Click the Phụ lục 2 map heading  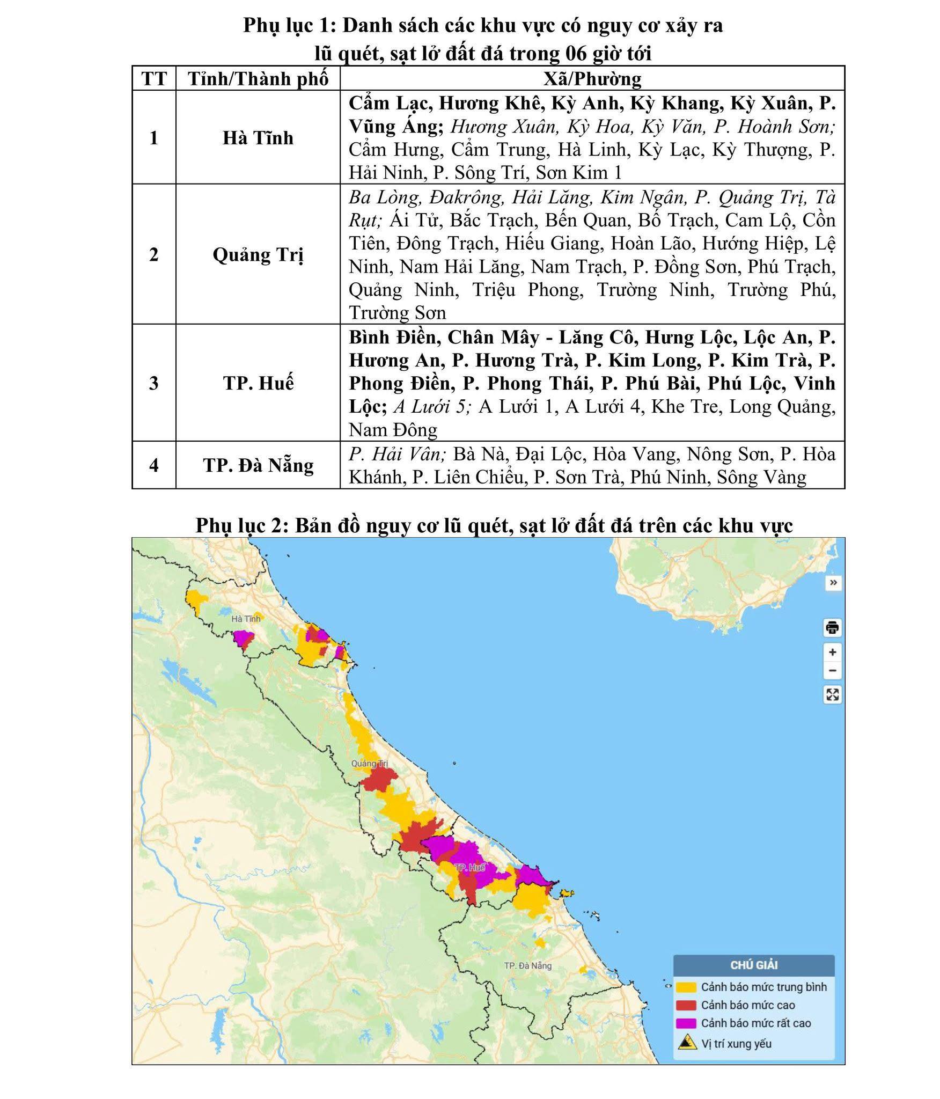(x=494, y=525)
